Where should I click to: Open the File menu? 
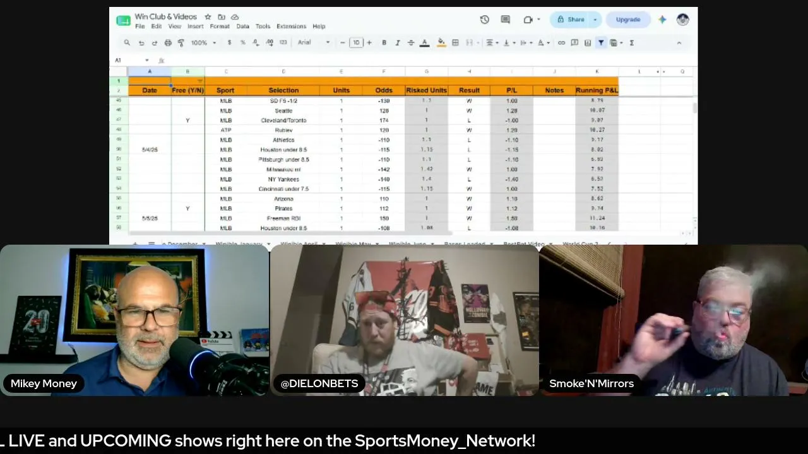click(x=140, y=26)
